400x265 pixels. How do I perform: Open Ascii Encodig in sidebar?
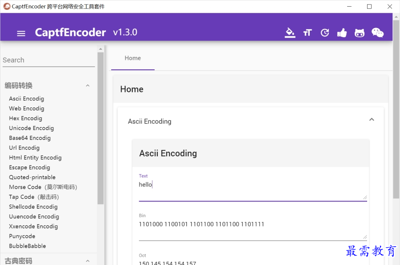[x=27, y=99]
